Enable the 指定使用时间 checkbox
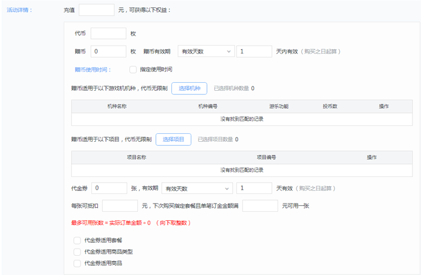Screen dimensions: 421x275 (133, 70)
